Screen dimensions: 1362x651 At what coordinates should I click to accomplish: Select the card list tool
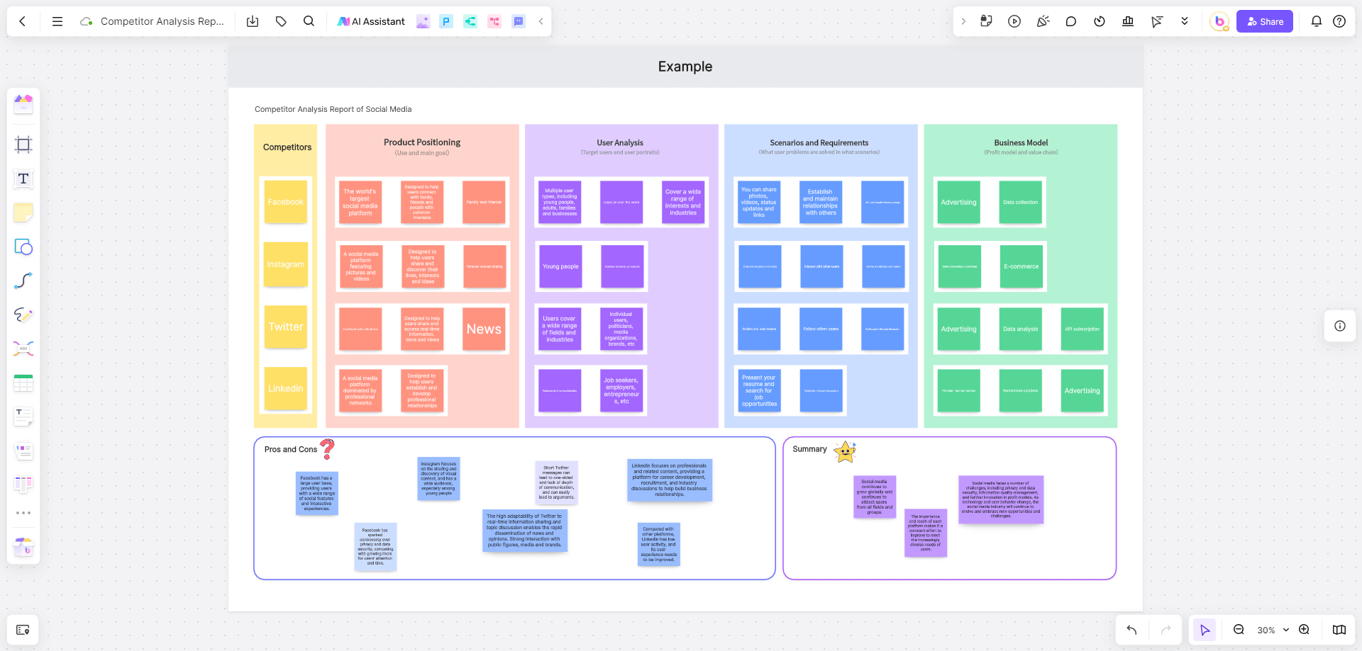coord(23,451)
